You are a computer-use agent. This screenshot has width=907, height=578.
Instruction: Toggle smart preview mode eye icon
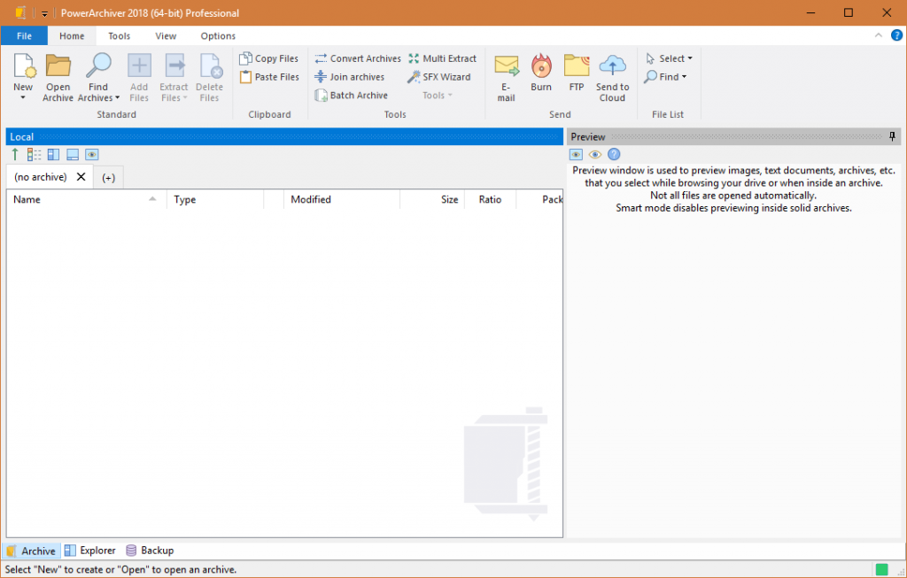point(595,155)
